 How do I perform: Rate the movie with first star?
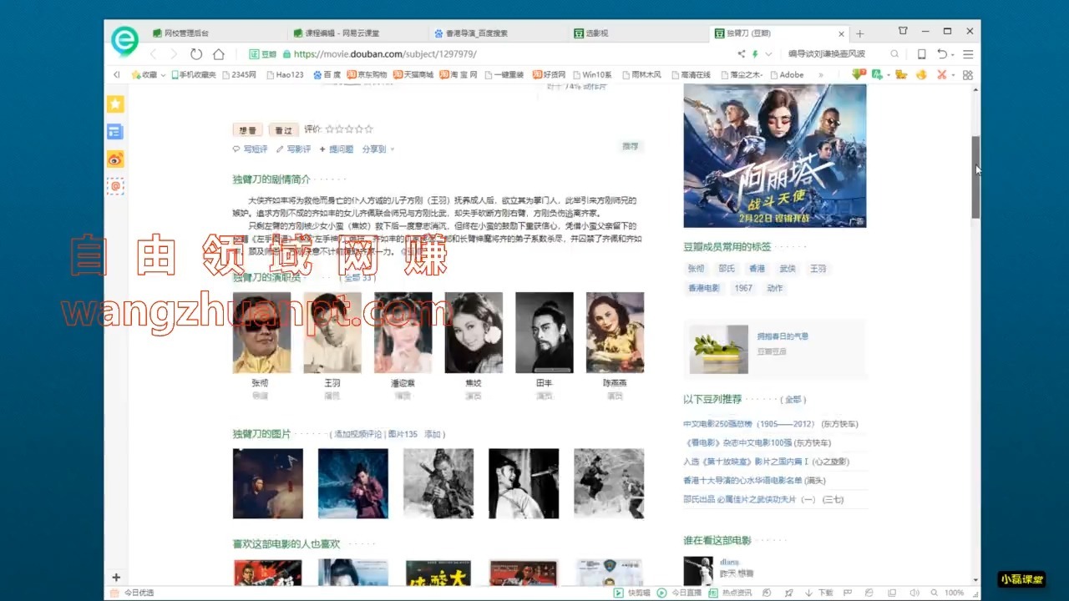coord(329,129)
